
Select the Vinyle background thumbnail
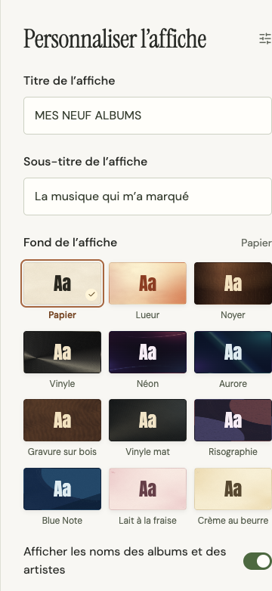pyautogui.click(x=62, y=352)
